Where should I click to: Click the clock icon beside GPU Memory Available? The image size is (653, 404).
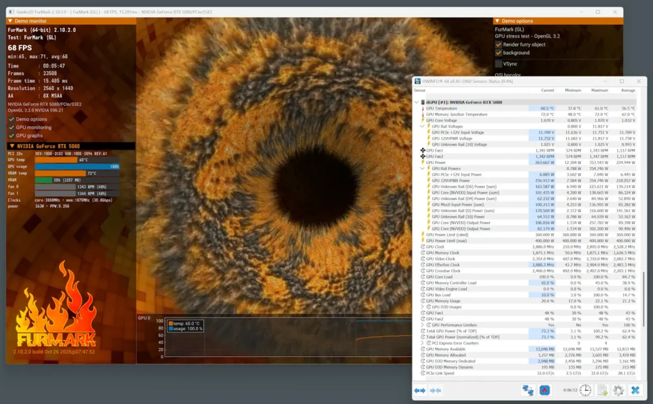tap(423, 349)
